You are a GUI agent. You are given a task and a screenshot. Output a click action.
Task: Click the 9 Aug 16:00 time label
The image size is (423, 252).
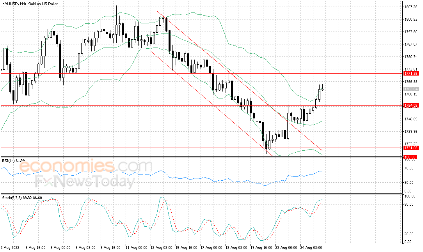click(x=110, y=248)
